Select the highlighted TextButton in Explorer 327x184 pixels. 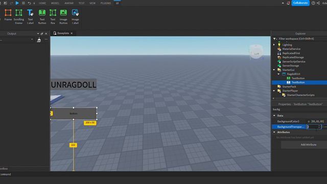(x=299, y=82)
